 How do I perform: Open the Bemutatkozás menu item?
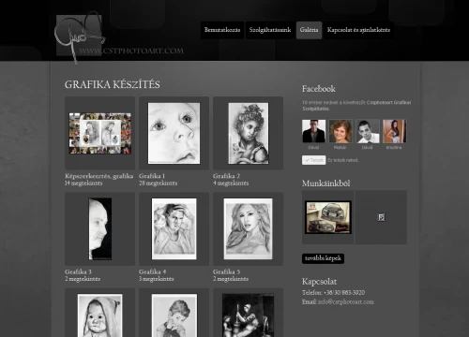pos(222,30)
